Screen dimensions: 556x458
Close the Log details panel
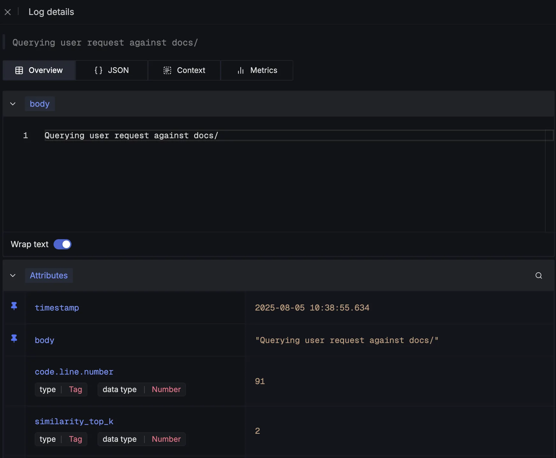click(x=8, y=12)
